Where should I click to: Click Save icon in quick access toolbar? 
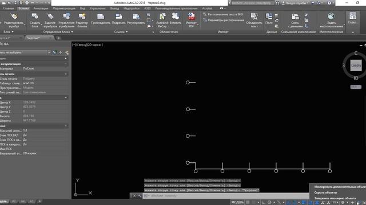click(x=15, y=3)
